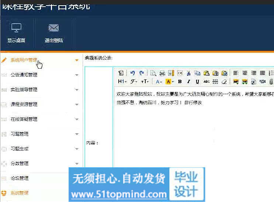Screen dimensions: 274x202
Task: Open the font color A dropdown
Action: (x=159, y=82)
